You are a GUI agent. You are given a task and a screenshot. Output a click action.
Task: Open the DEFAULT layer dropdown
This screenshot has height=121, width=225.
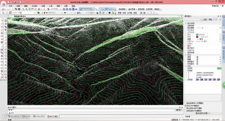(62, 13)
